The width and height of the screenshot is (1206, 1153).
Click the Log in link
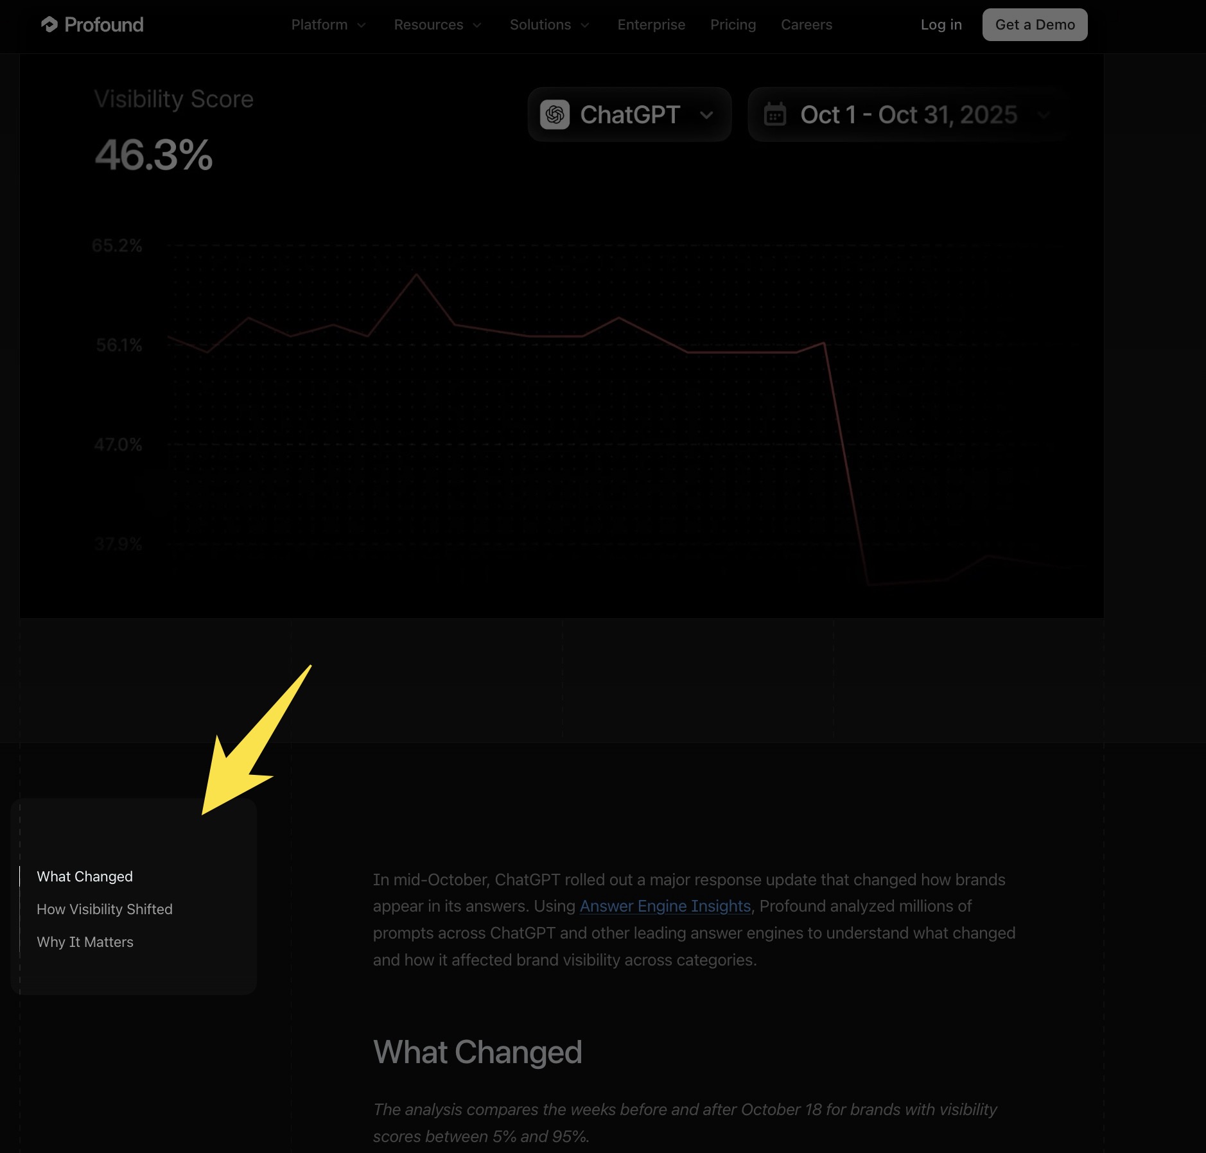(941, 24)
